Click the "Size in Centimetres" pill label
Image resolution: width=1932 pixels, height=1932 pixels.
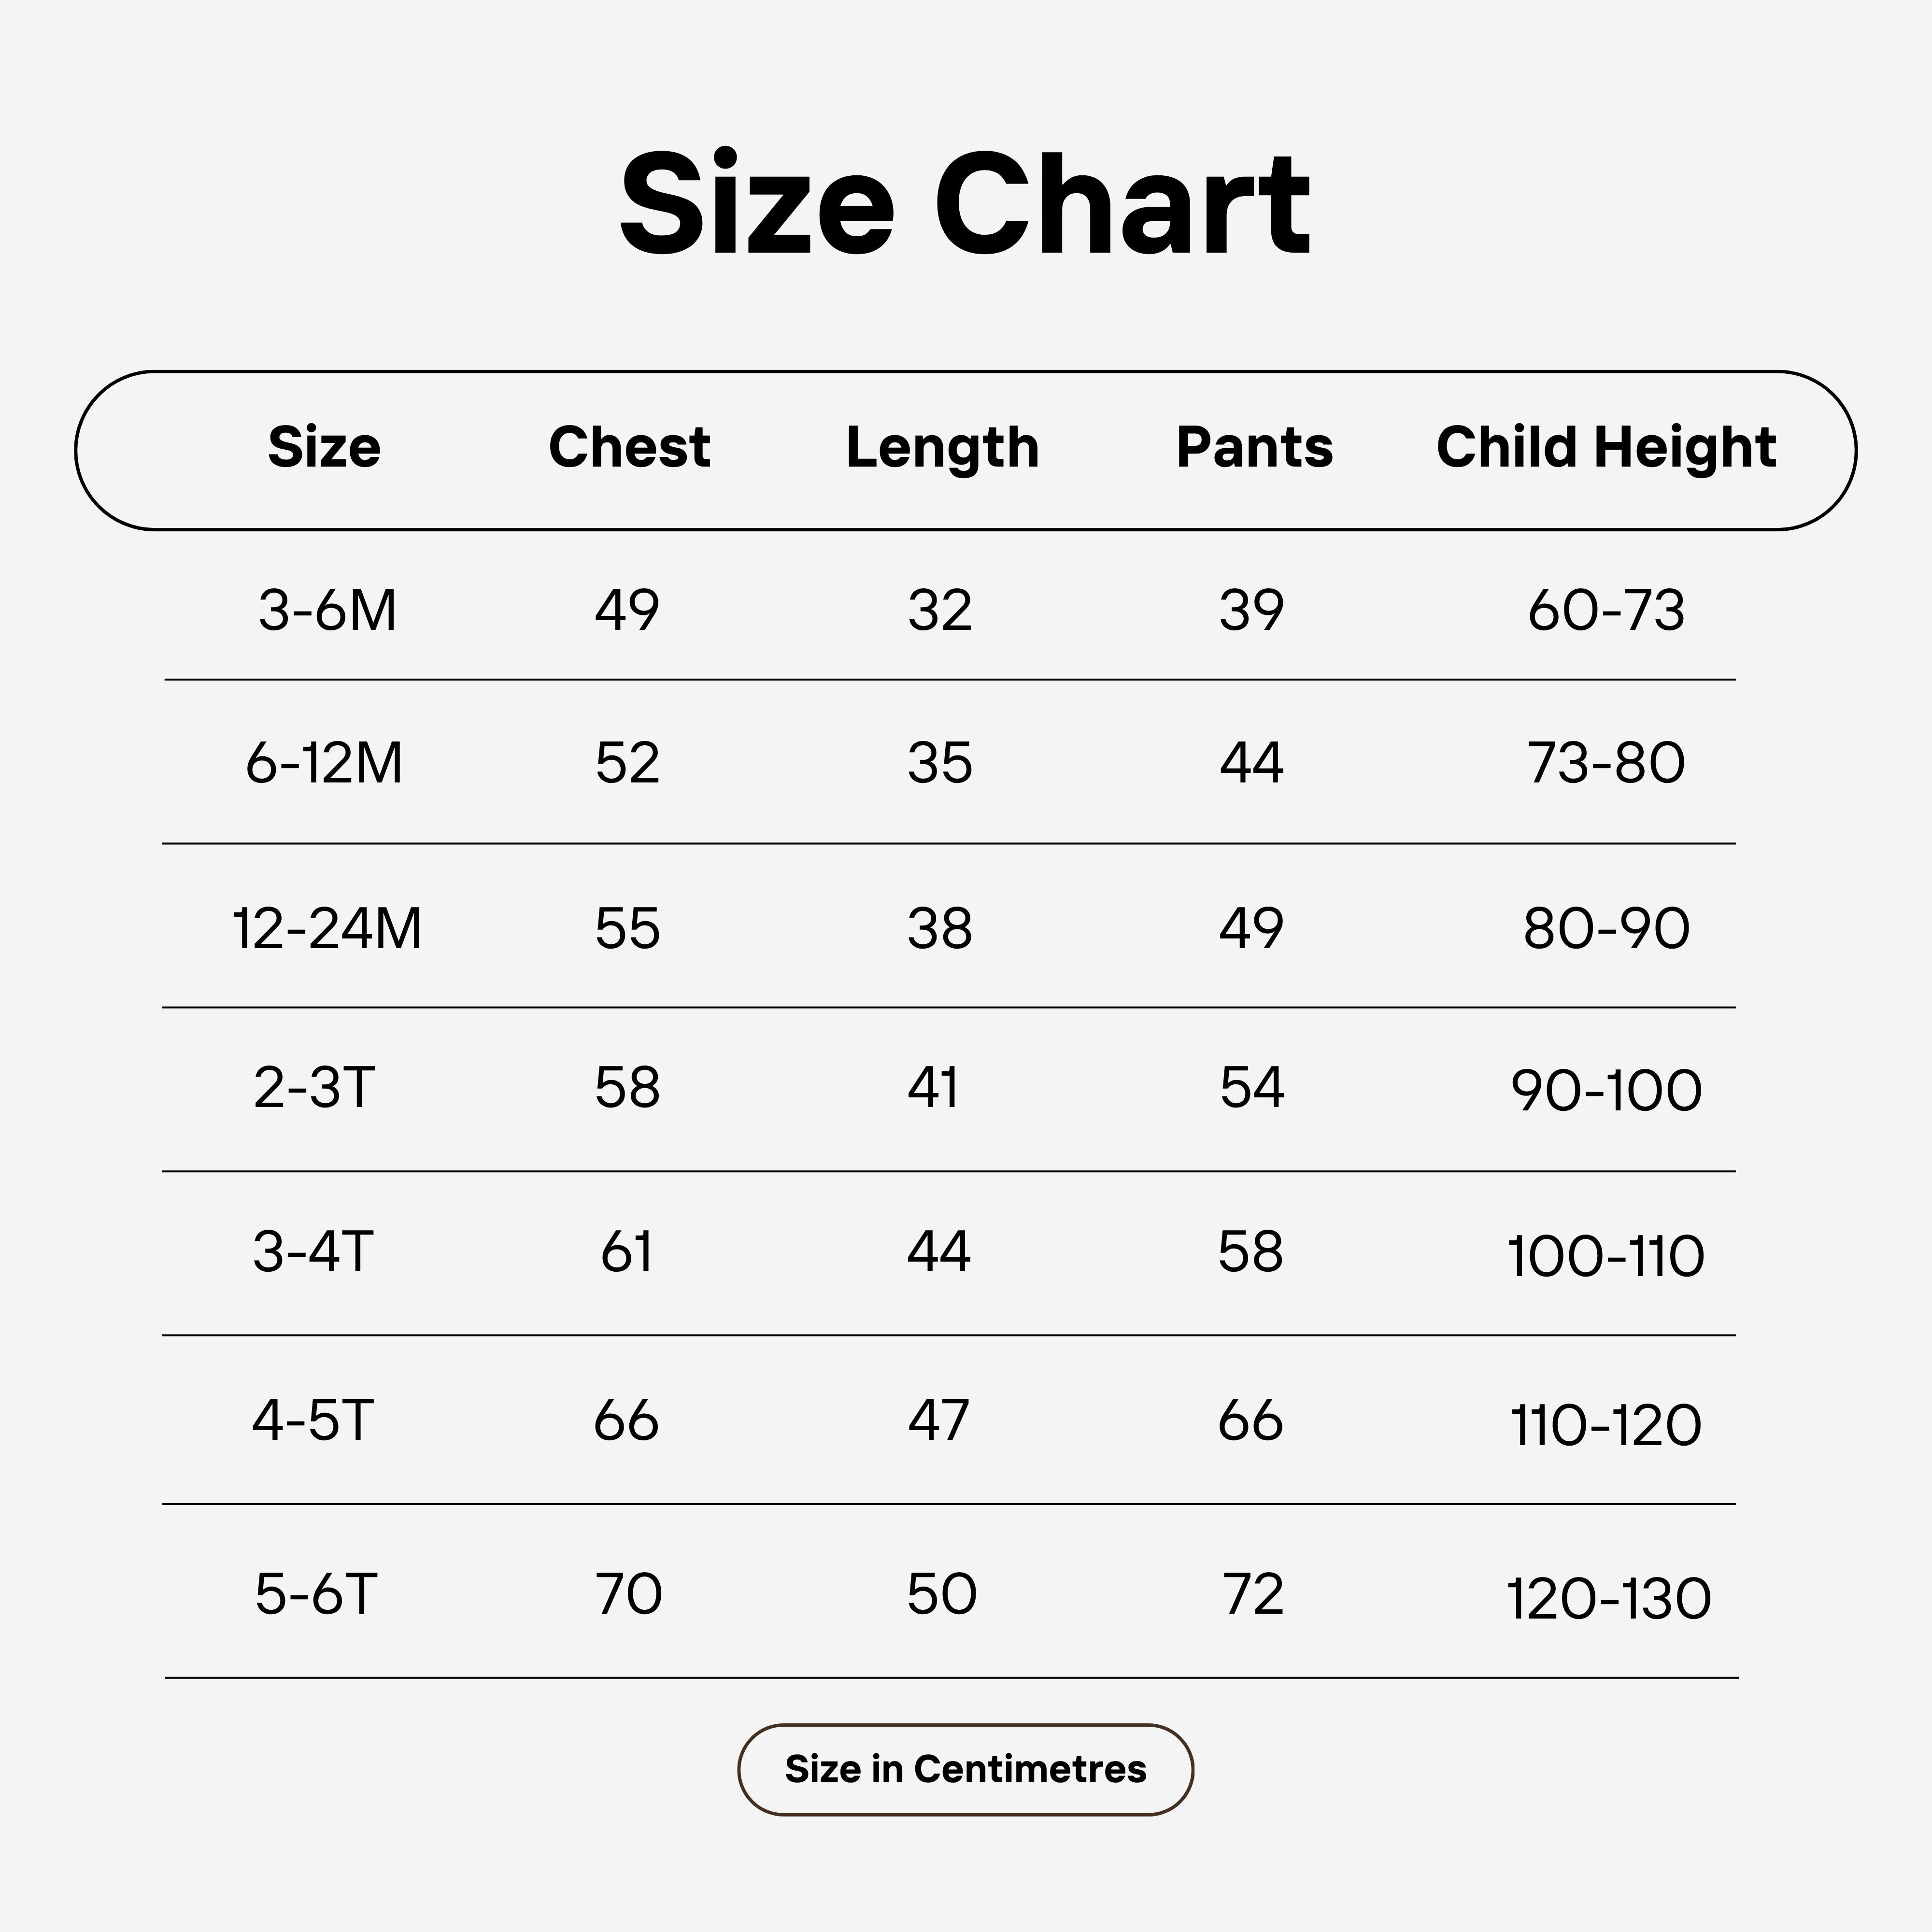coord(965,1769)
